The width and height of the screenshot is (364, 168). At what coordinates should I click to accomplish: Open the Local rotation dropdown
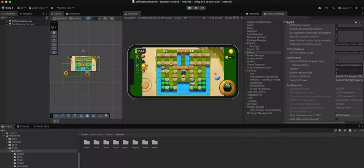point(75,18)
